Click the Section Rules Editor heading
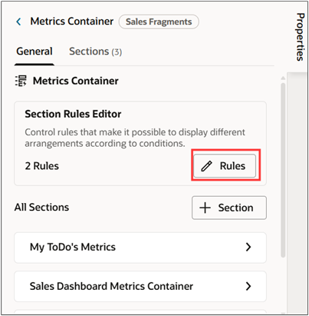309x316 pixels. (x=73, y=114)
